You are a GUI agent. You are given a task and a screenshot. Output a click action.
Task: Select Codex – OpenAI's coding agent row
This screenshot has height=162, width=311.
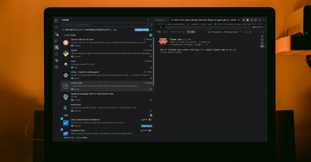(107, 75)
